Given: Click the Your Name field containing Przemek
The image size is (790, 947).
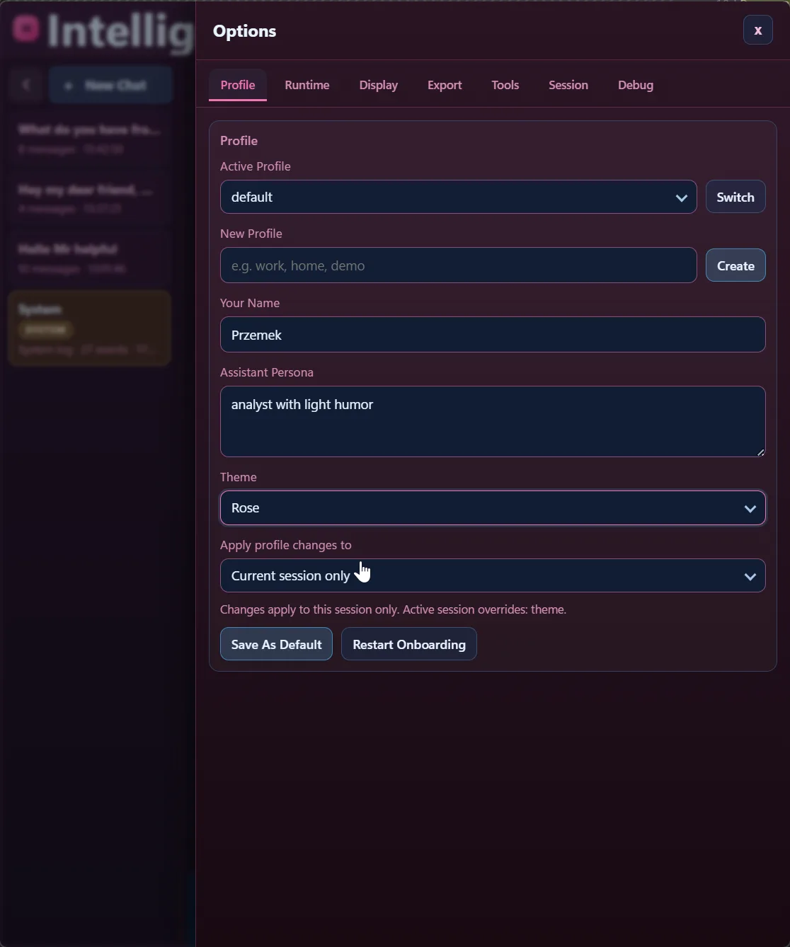Looking at the screenshot, I should pyautogui.click(x=493, y=335).
